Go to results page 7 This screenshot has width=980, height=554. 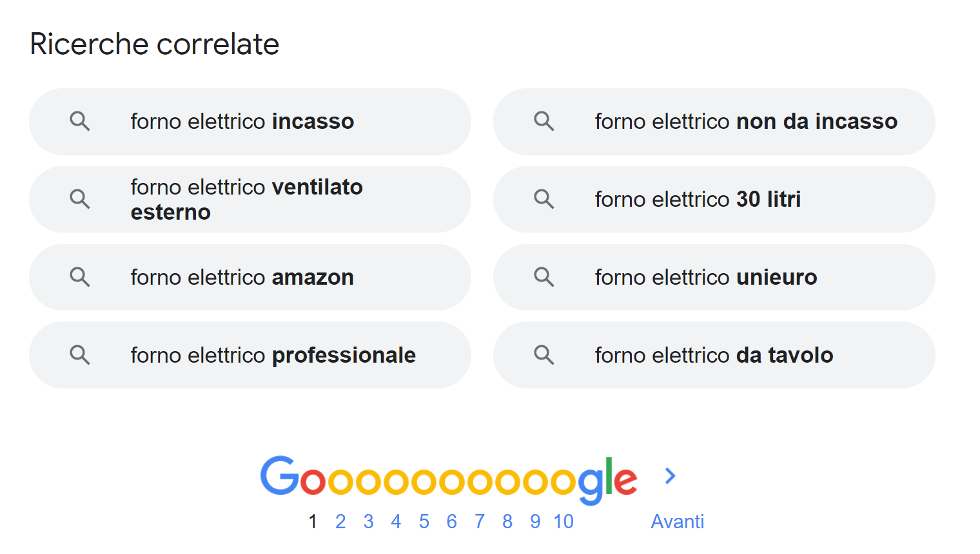[x=480, y=521]
